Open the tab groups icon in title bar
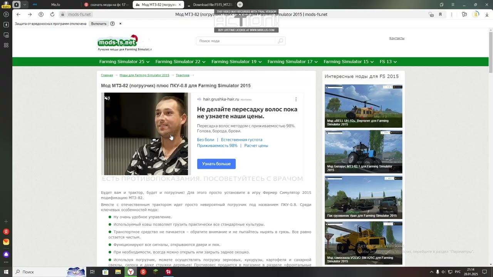 442,5
